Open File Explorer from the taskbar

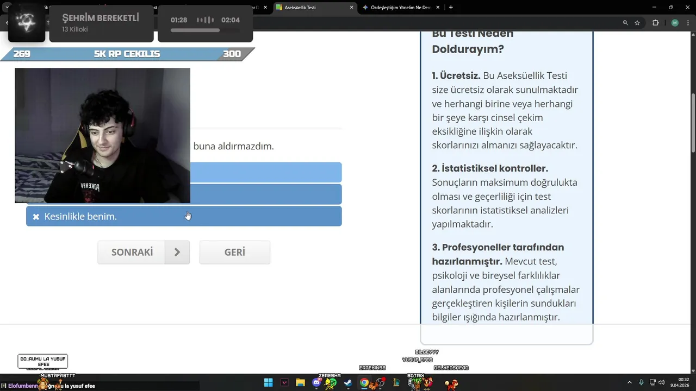coord(300,383)
